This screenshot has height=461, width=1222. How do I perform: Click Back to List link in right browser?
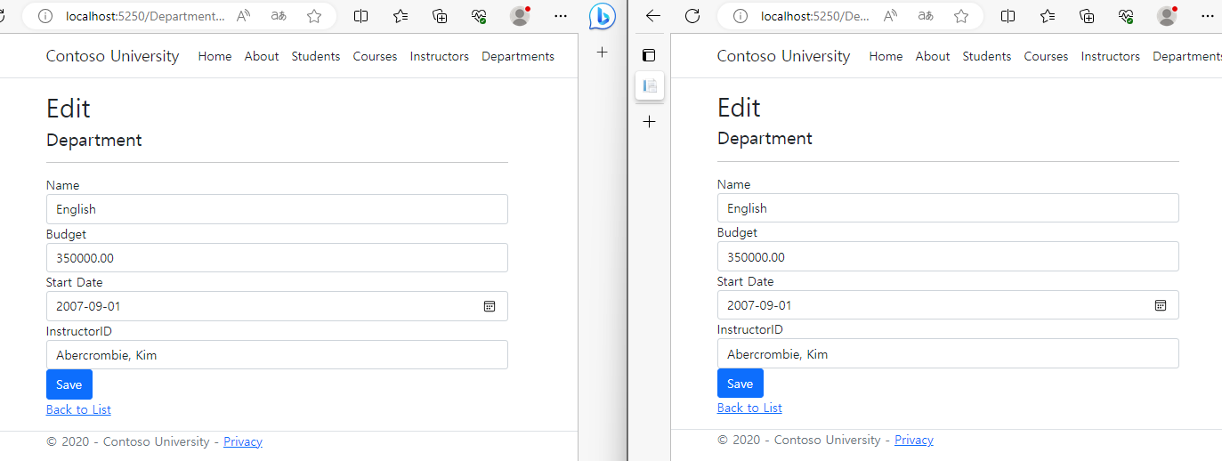749,408
